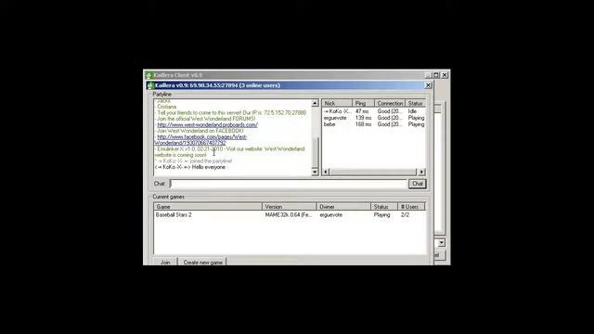The width and height of the screenshot is (594, 334).
Task: Sort games by # Users column header
Action: click(x=411, y=207)
